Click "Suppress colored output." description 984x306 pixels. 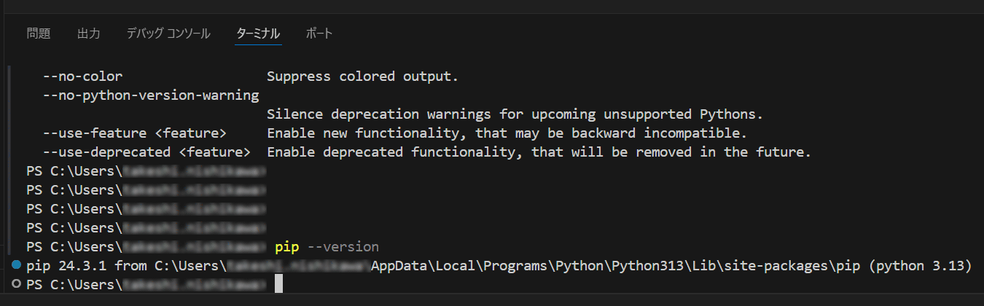click(x=362, y=76)
